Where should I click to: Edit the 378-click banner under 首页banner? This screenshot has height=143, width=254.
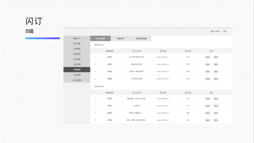click(207, 64)
